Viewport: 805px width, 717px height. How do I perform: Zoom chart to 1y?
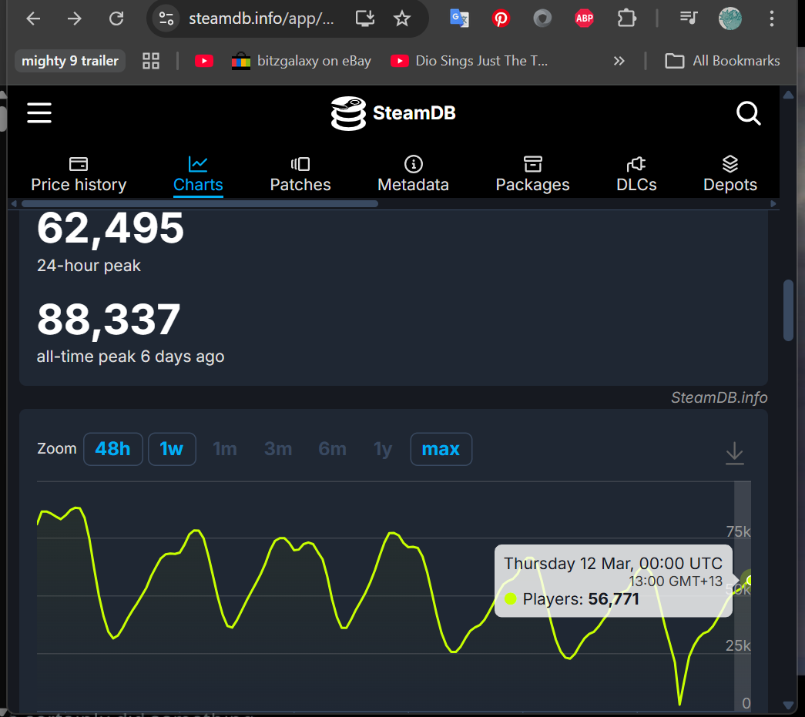[x=383, y=449]
